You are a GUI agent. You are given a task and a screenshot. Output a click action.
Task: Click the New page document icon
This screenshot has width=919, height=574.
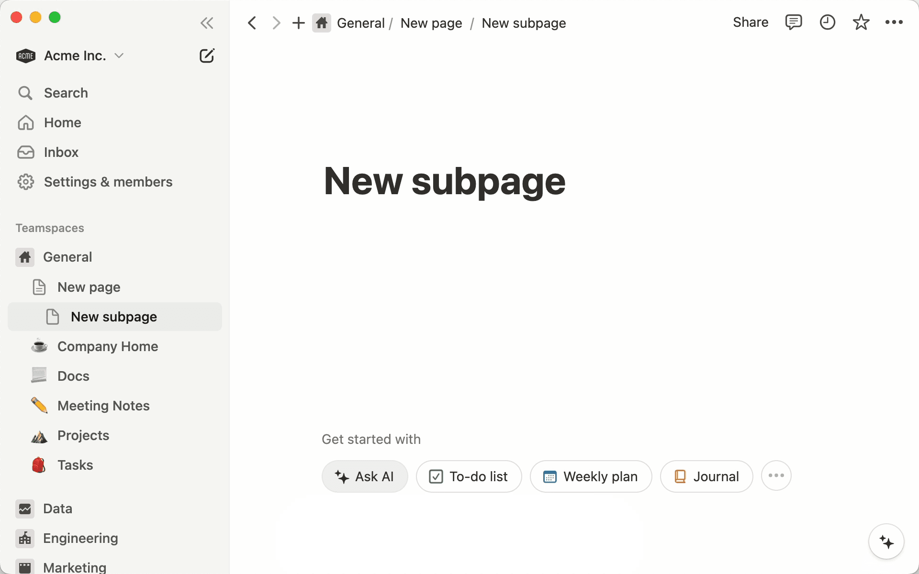(x=39, y=287)
